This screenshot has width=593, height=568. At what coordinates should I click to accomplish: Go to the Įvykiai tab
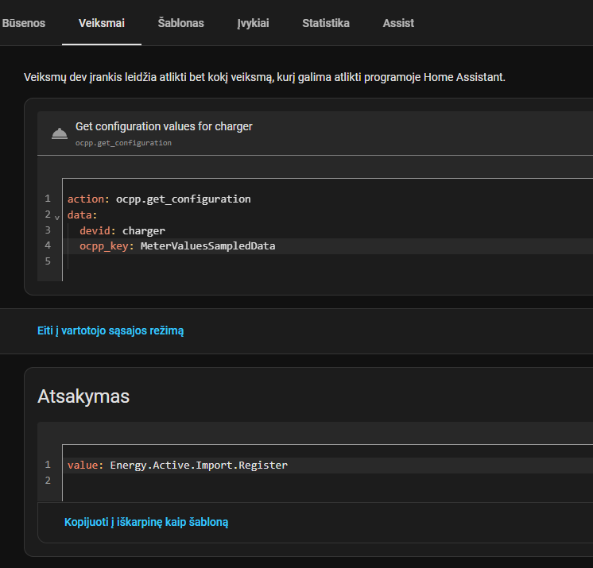click(253, 23)
